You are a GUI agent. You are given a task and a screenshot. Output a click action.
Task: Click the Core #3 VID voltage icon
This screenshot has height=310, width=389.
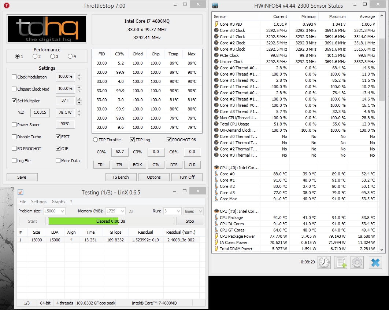click(216, 24)
